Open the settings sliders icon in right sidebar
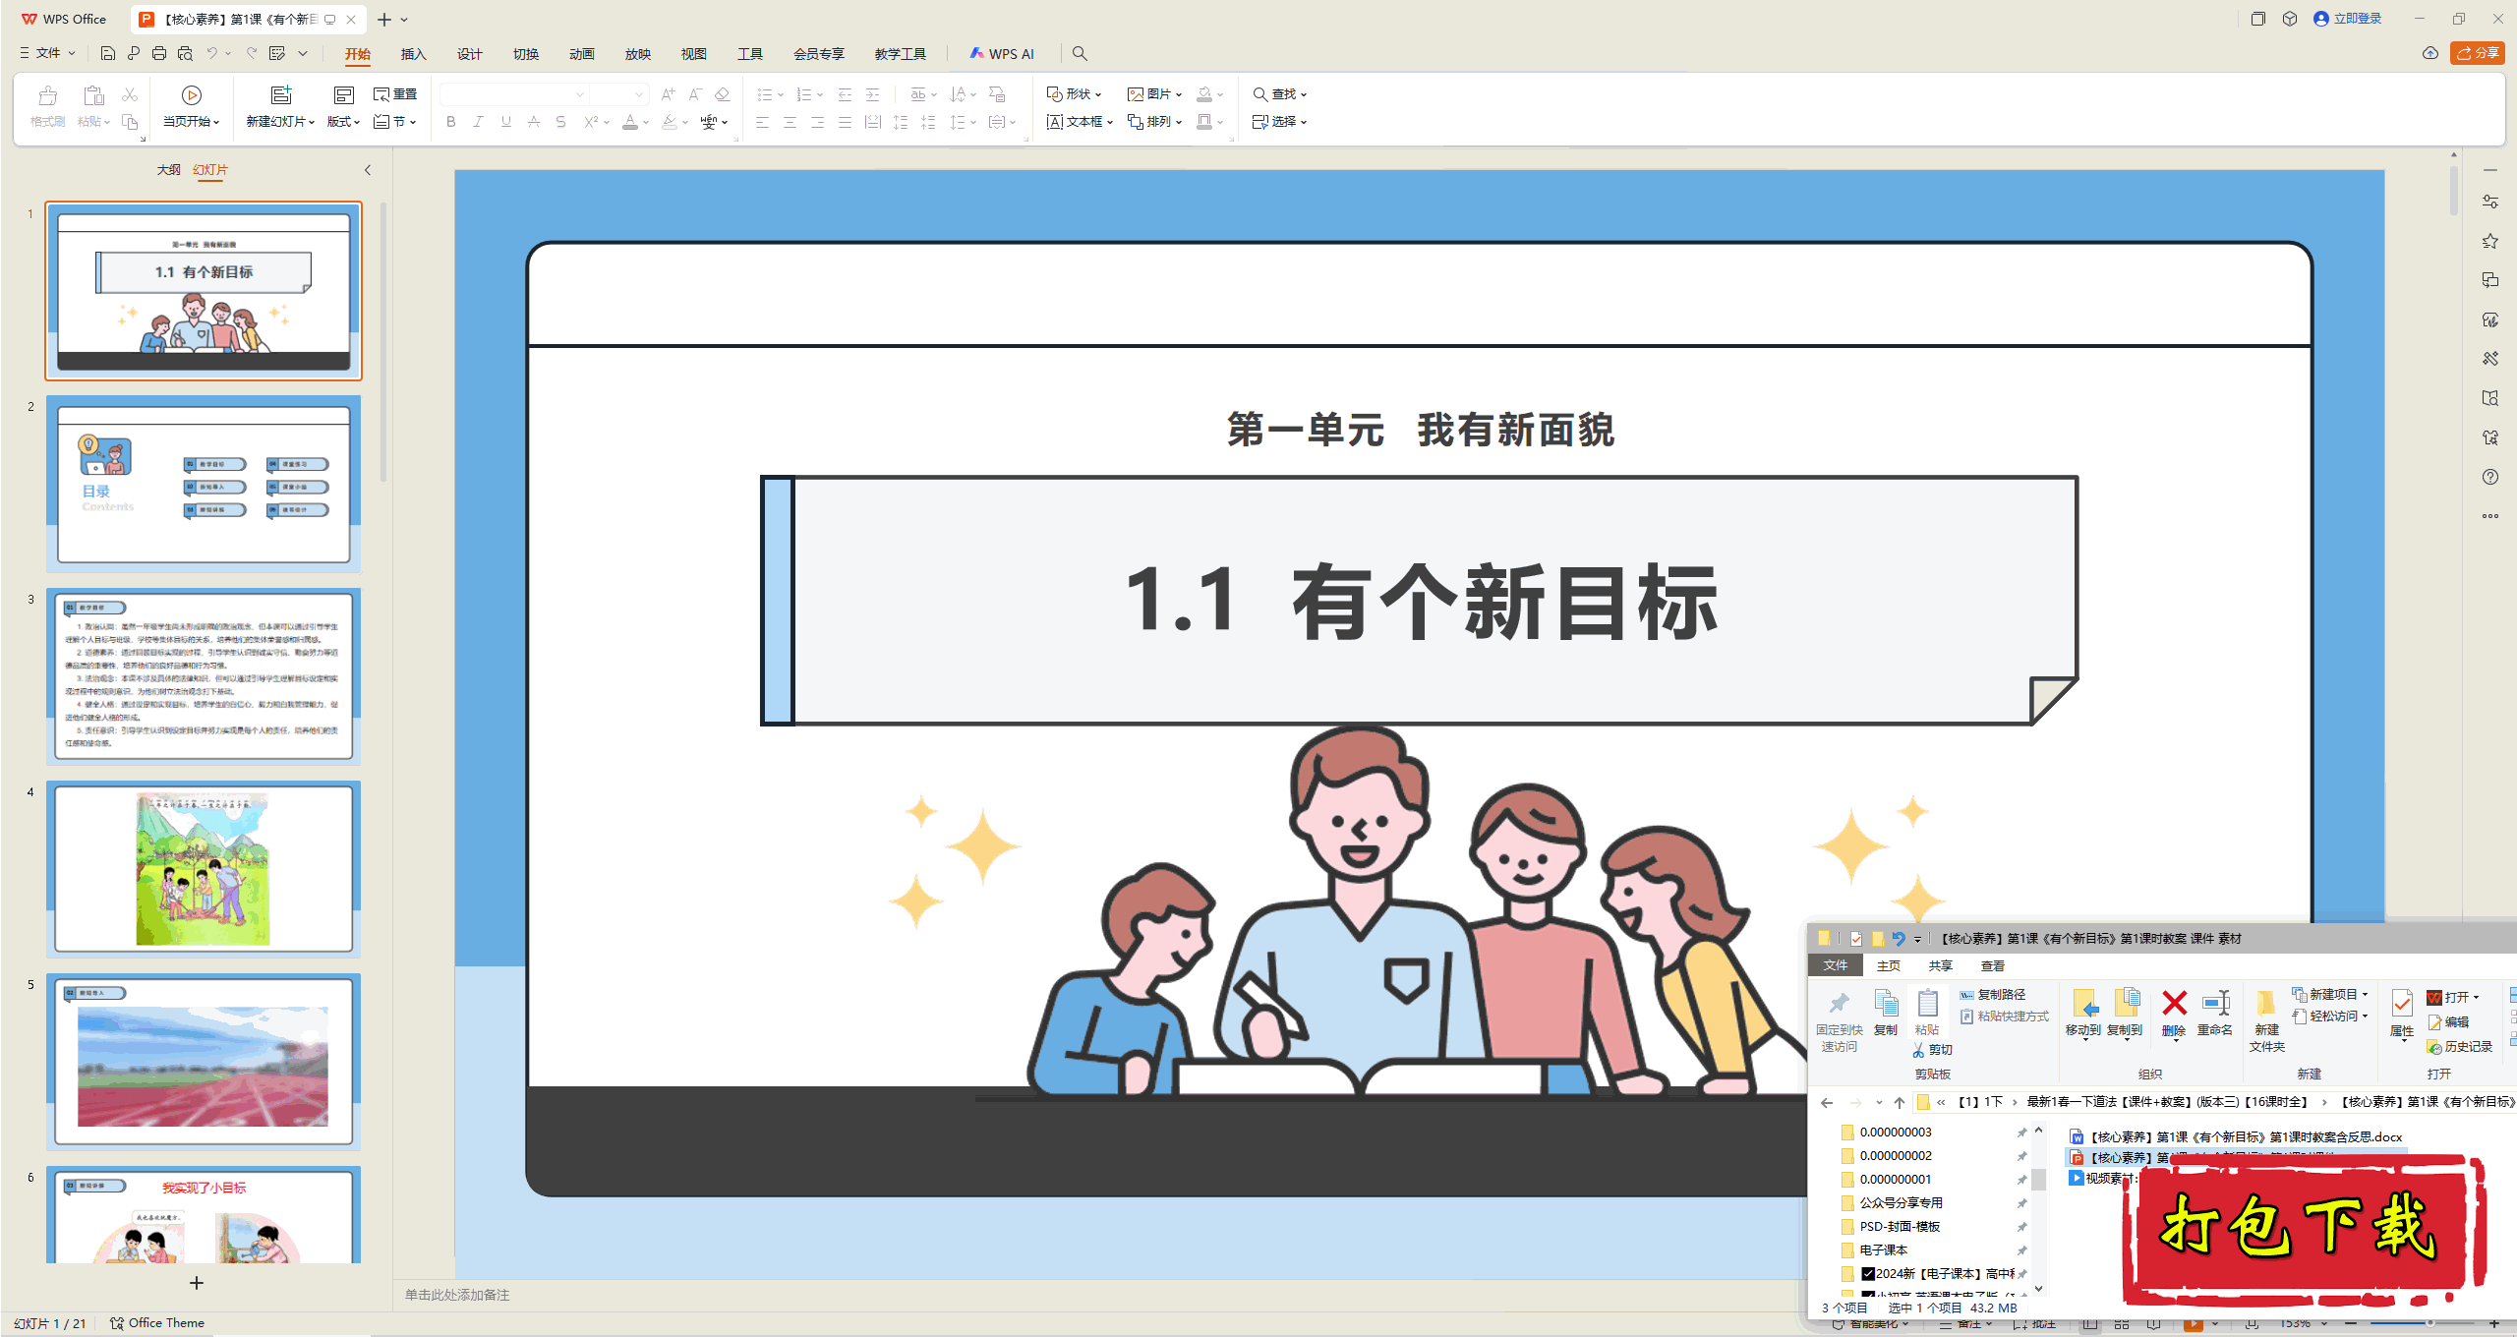This screenshot has height=1337, width=2517. coord(2490,202)
